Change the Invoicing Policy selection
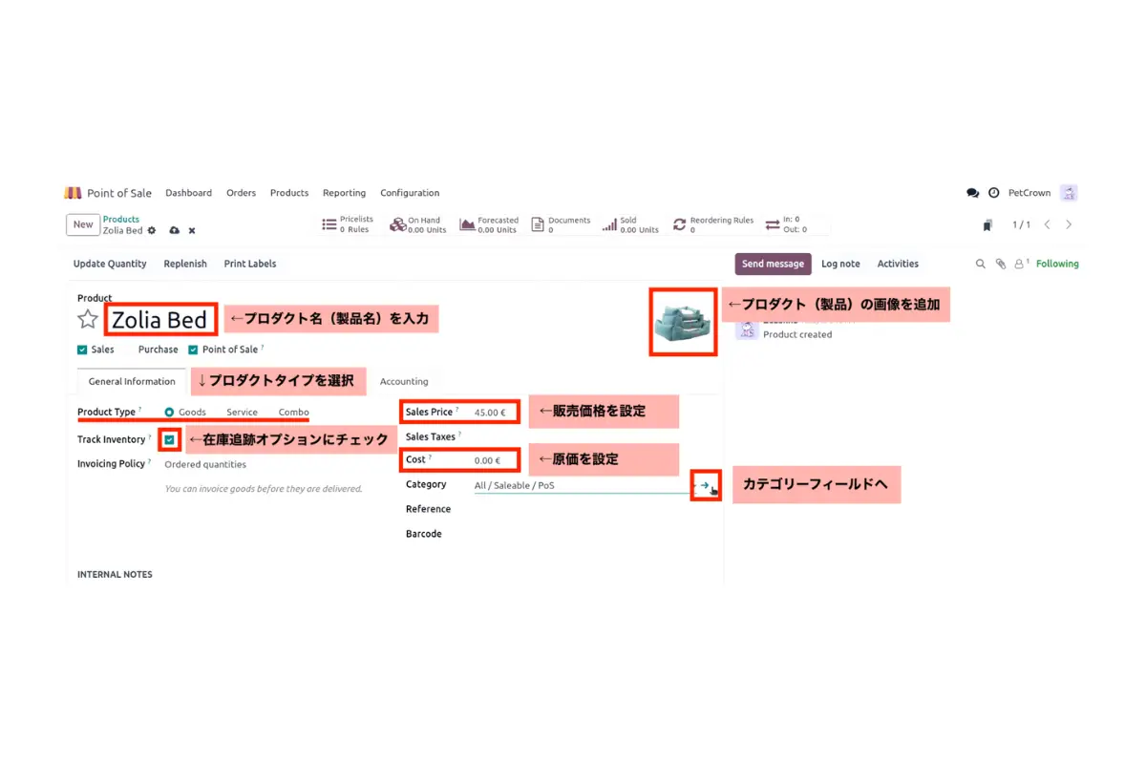1146x764 pixels. coord(205,464)
